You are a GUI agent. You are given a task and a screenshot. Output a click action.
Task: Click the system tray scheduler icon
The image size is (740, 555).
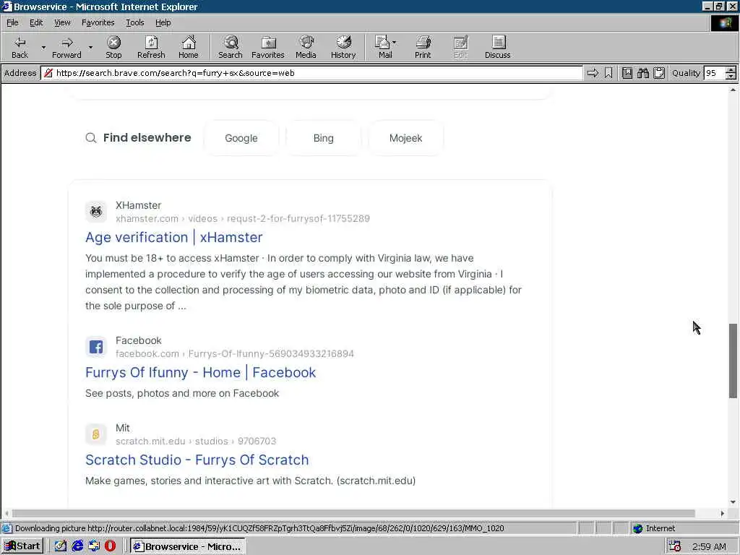coord(675,546)
